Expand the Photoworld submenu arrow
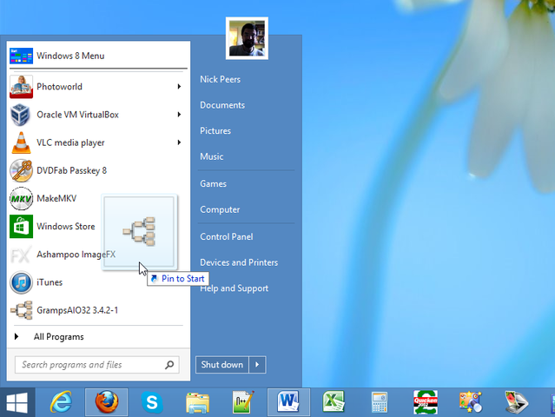Viewport: 555px width, 417px height. [179, 86]
